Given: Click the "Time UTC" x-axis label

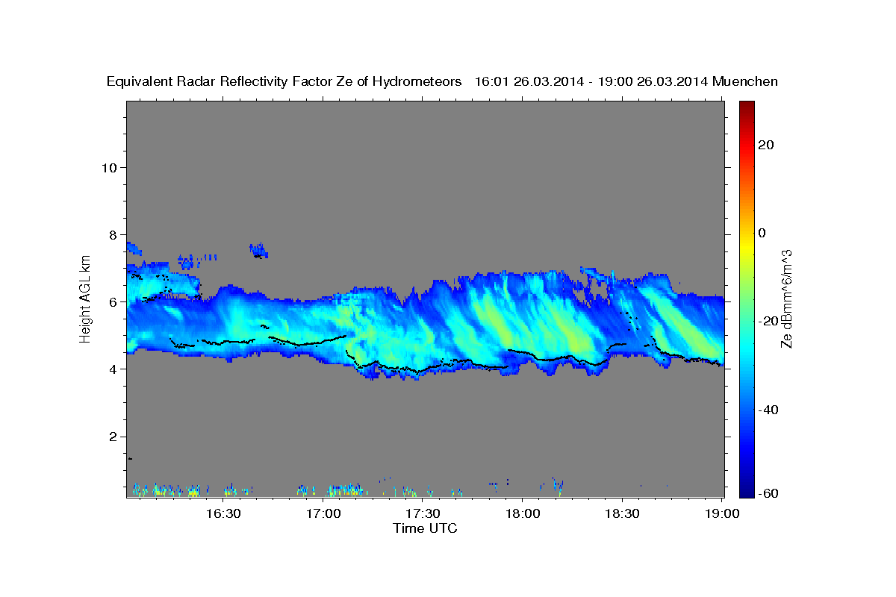Looking at the screenshot, I should (425, 528).
